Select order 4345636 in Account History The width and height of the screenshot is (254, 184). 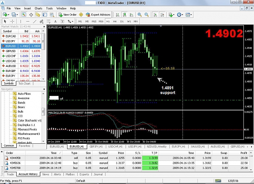point(127,163)
